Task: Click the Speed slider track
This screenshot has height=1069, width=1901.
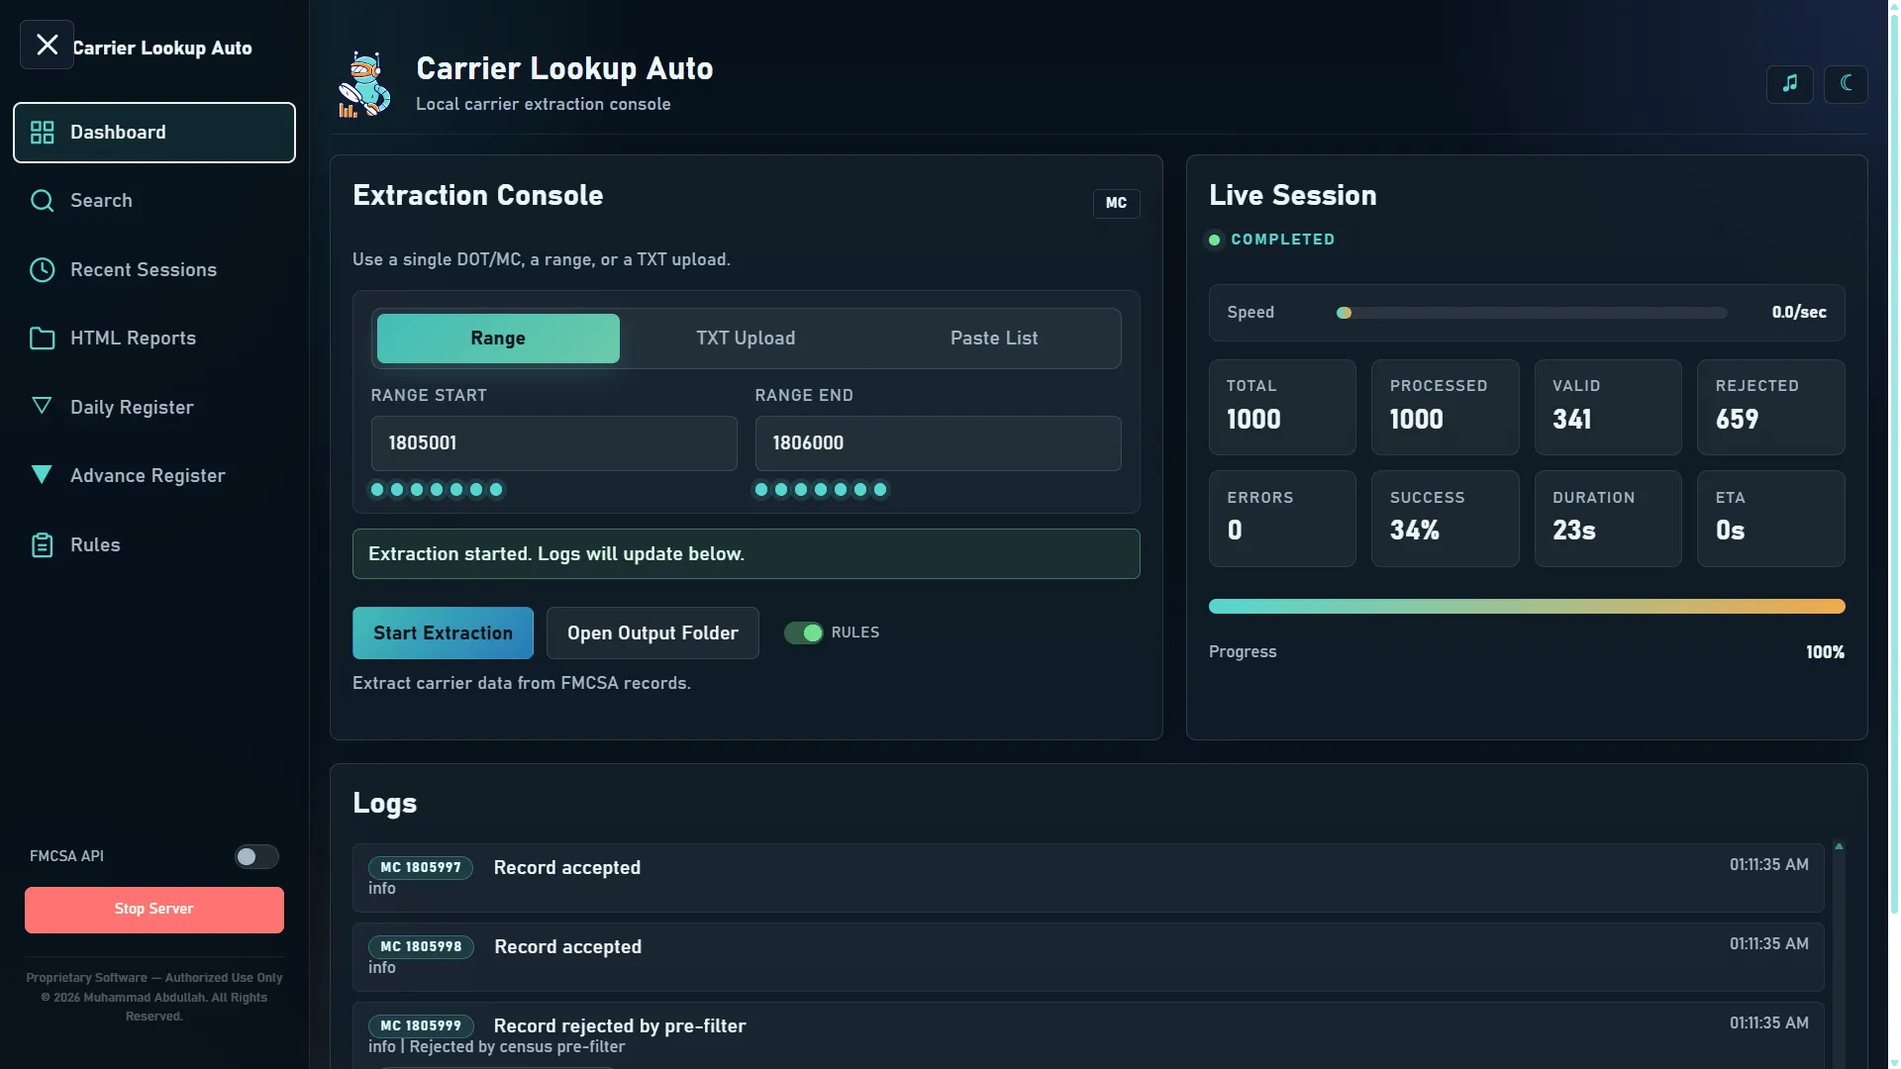Action: pos(1533,313)
